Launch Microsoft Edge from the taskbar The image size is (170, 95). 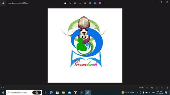(51, 93)
